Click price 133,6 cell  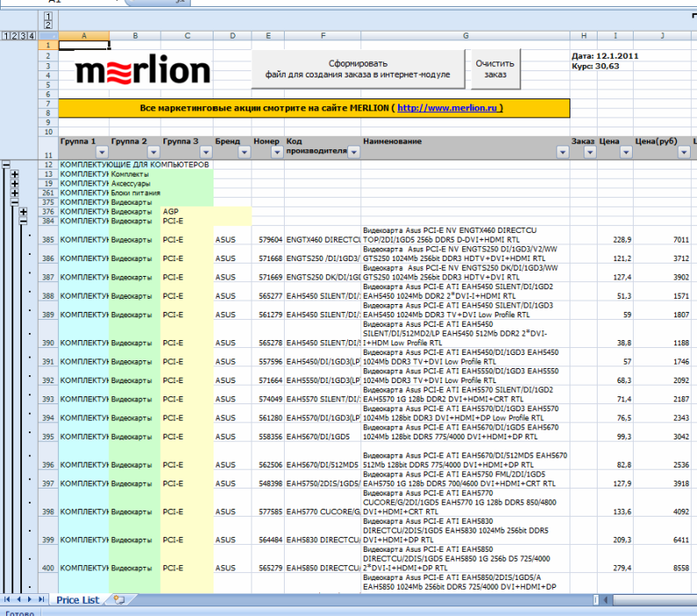point(615,503)
